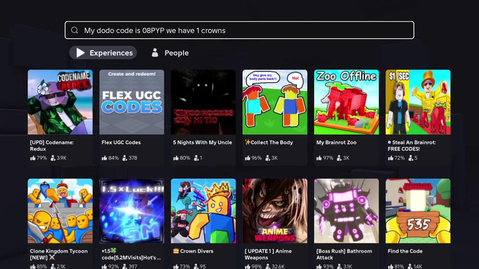Open the Codename: Redux thumbnail
The image size is (479, 269).
tap(60, 102)
